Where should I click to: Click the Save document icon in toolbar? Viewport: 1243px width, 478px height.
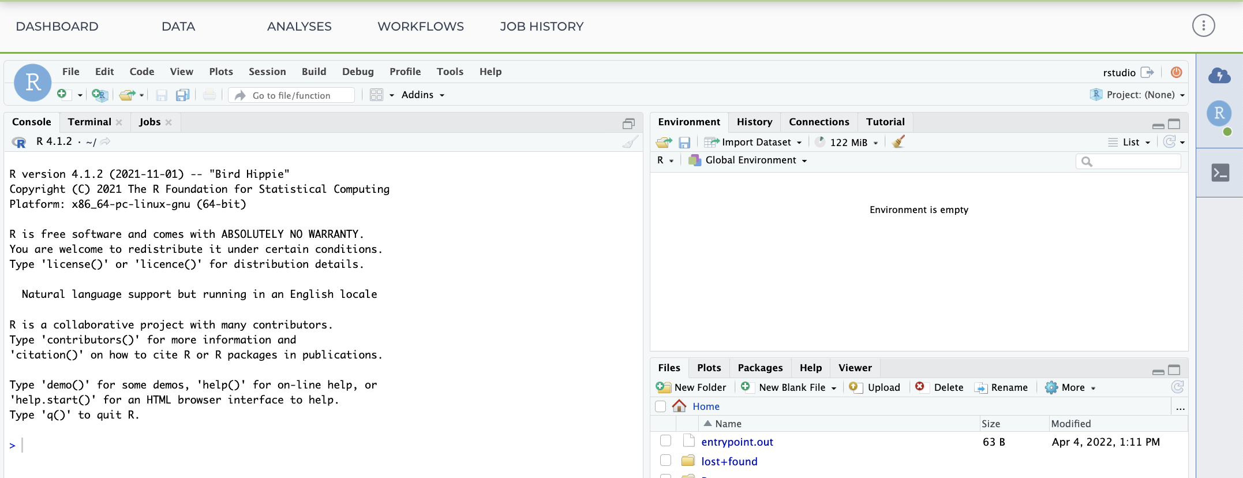coord(162,95)
